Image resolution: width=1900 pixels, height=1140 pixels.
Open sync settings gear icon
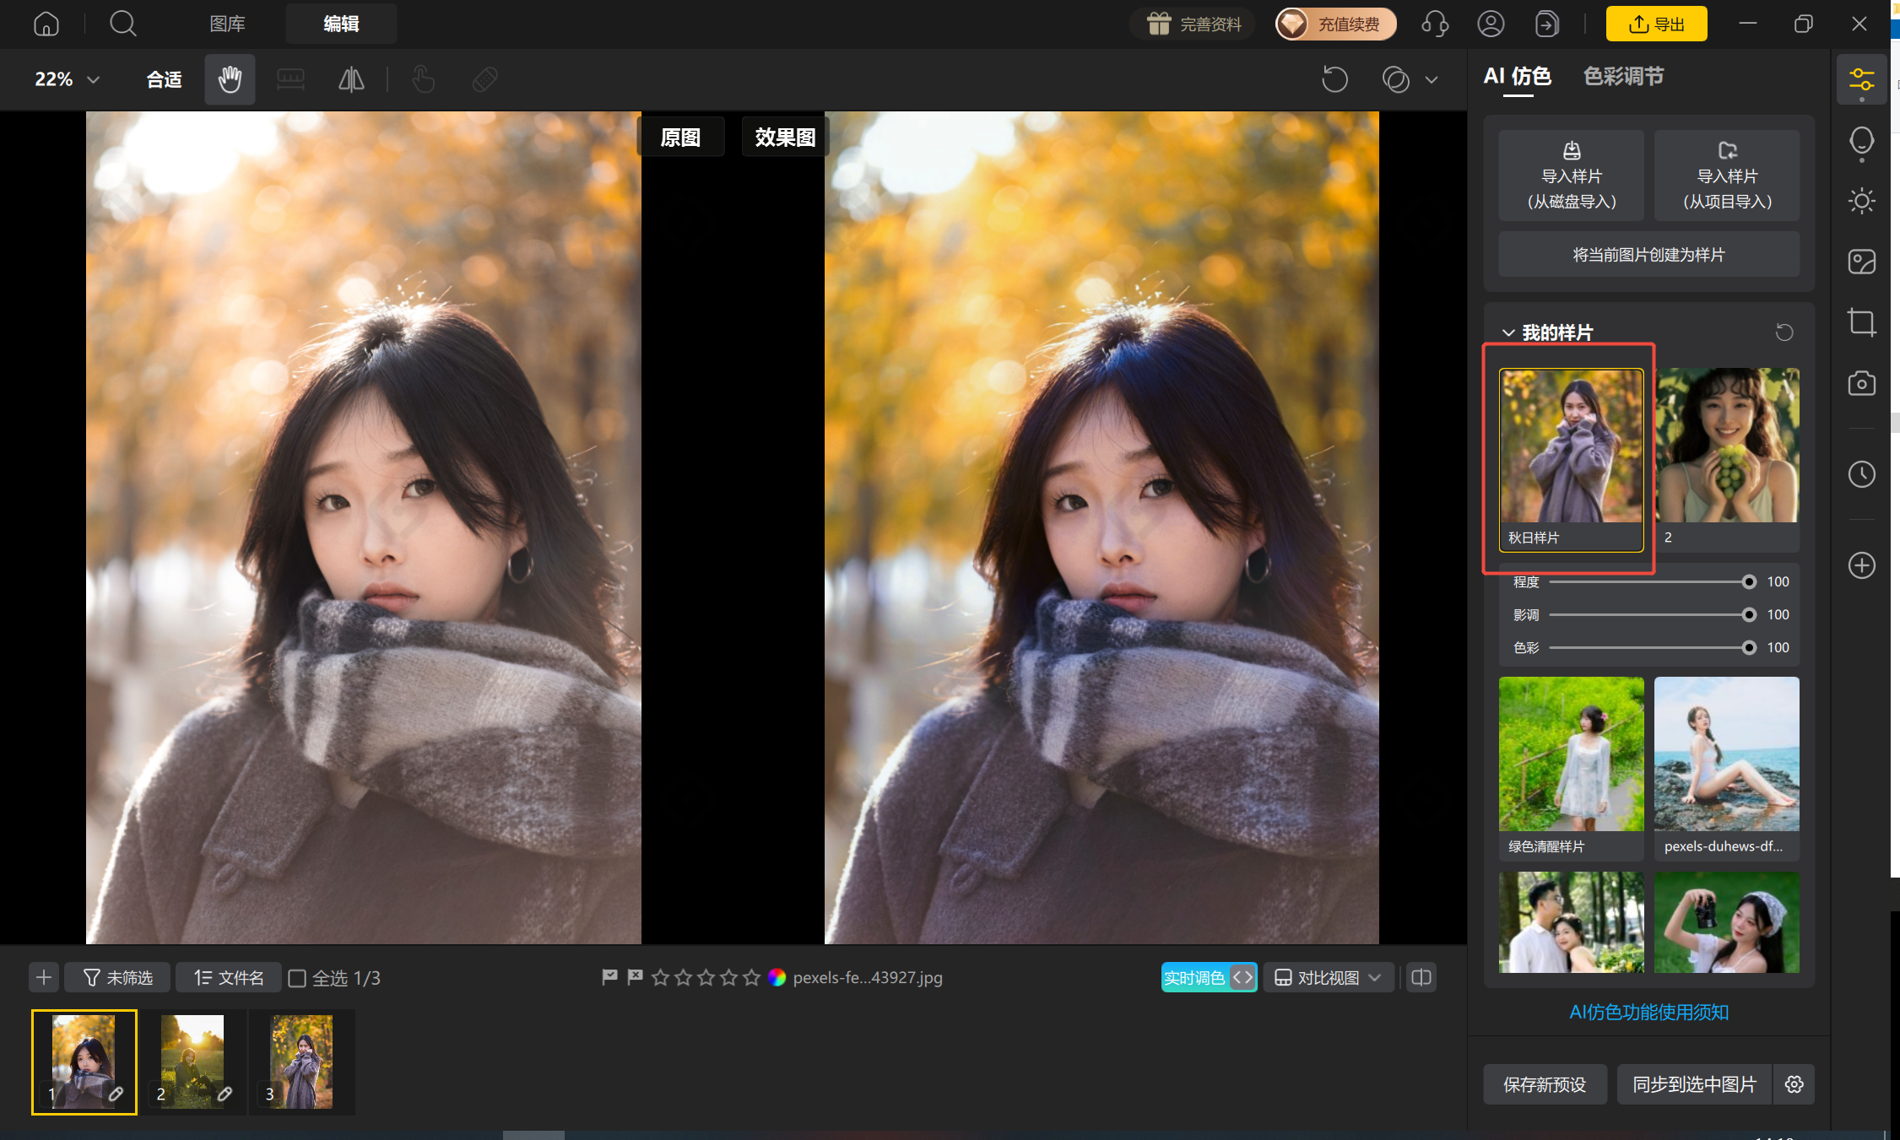1794,1084
